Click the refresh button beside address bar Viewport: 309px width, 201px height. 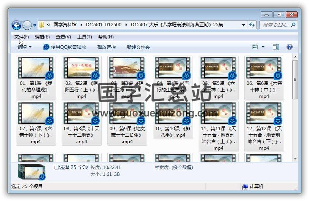(x=252, y=25)
